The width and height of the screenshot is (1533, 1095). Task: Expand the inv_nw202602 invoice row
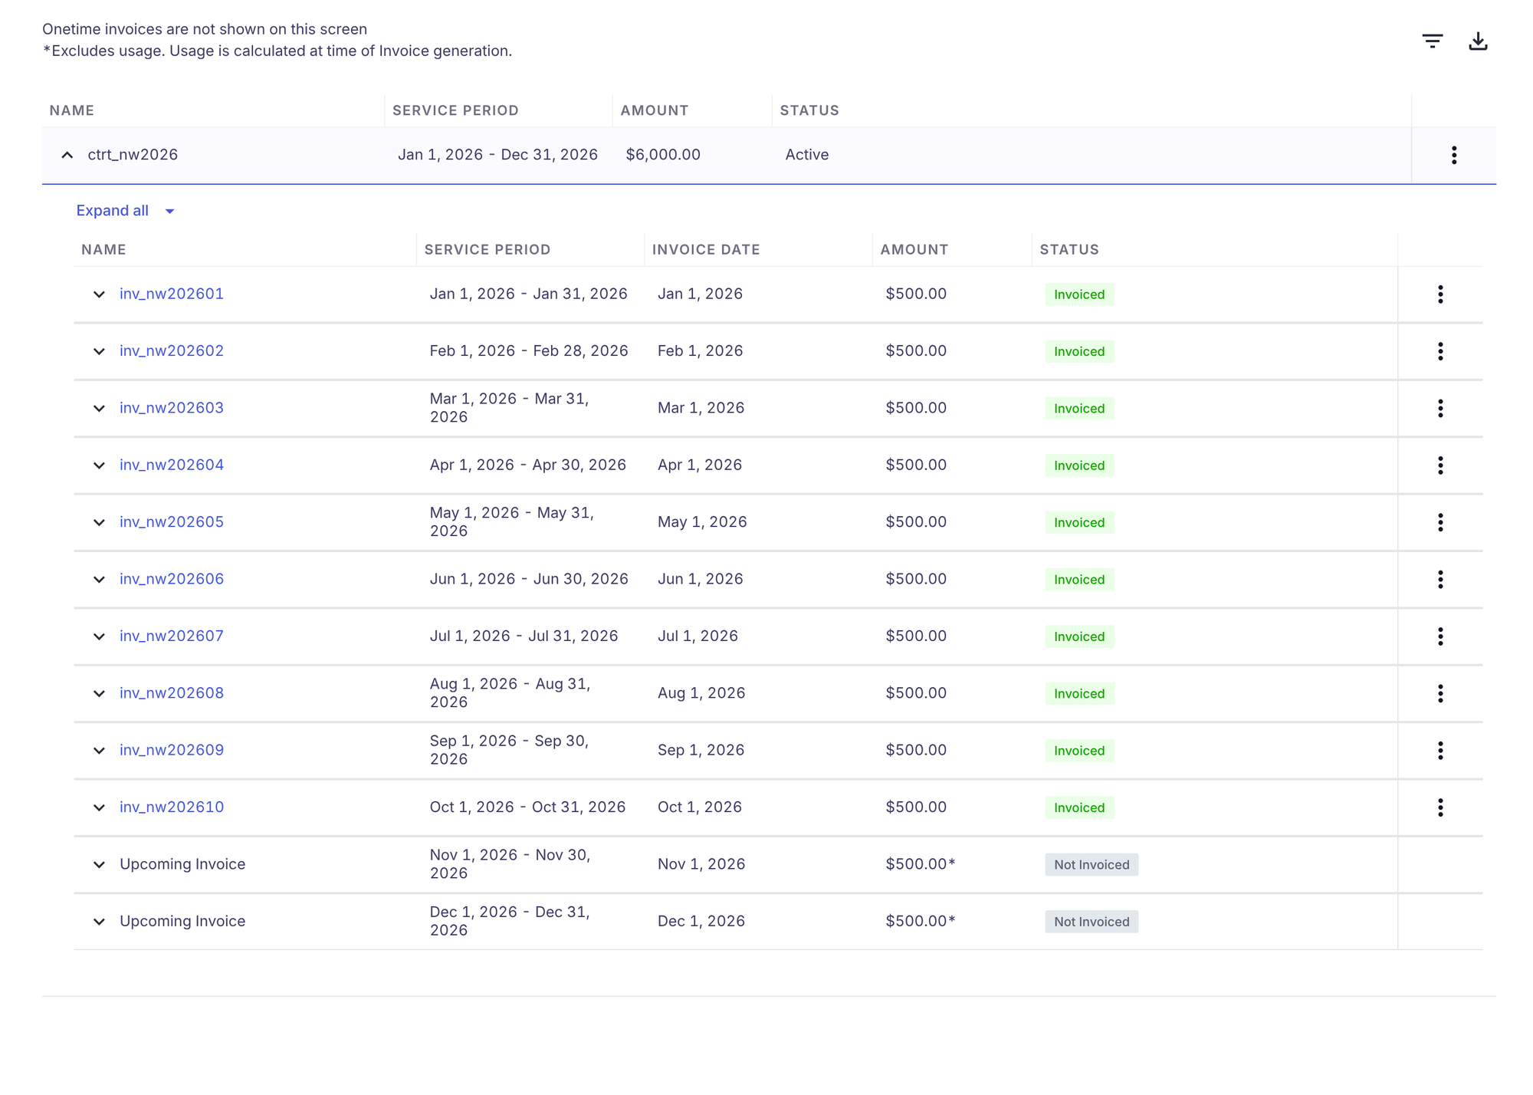99,351
